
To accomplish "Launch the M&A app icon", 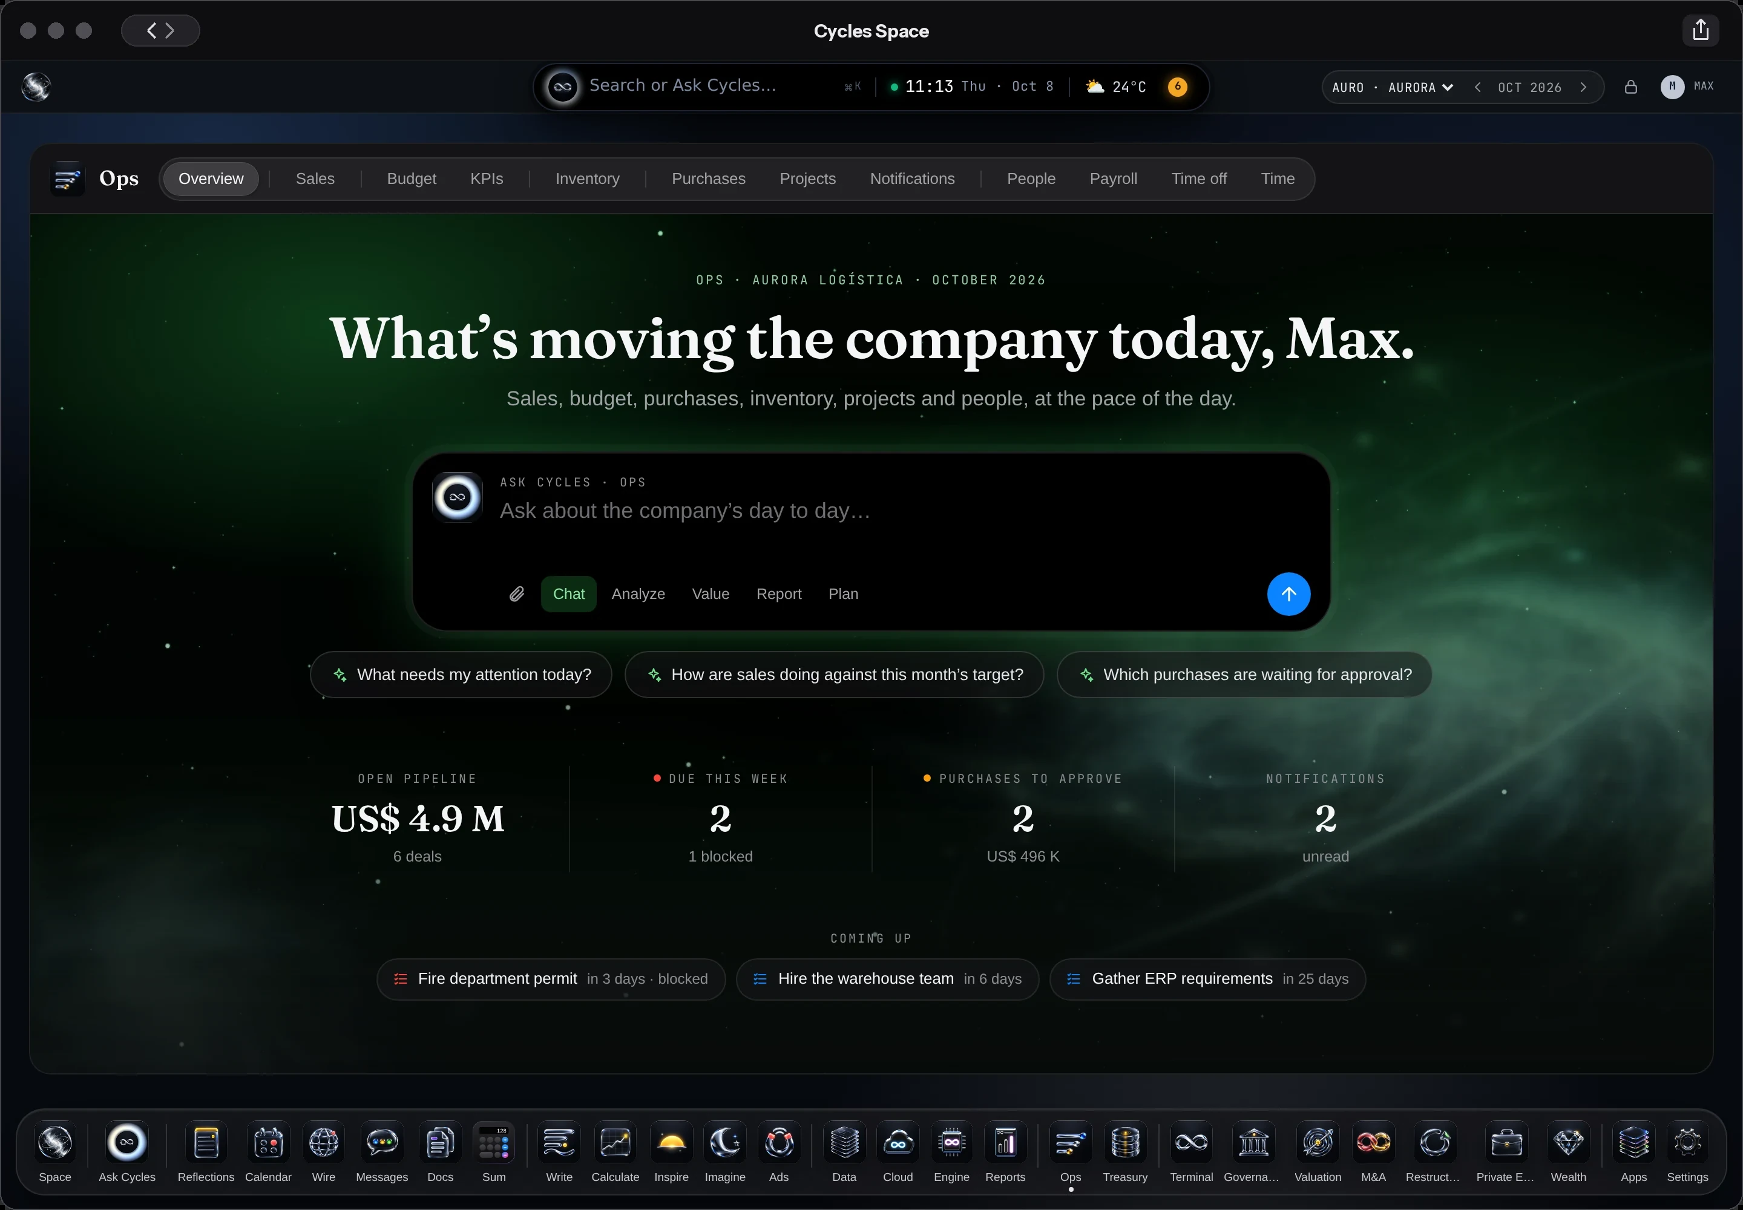I will coord(1373,1142).
